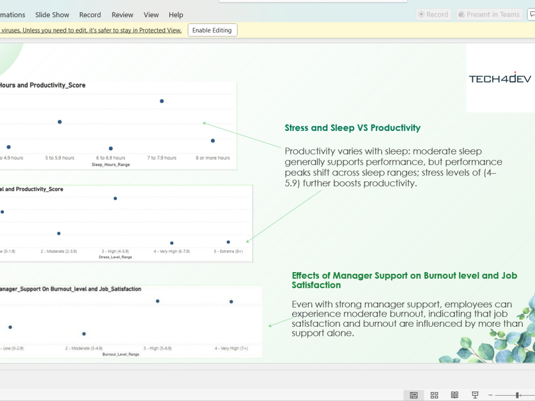Click the 'Stress_Level_Range' axis title
This screenshot has width=535, height=401.
(x=116, y=257)
